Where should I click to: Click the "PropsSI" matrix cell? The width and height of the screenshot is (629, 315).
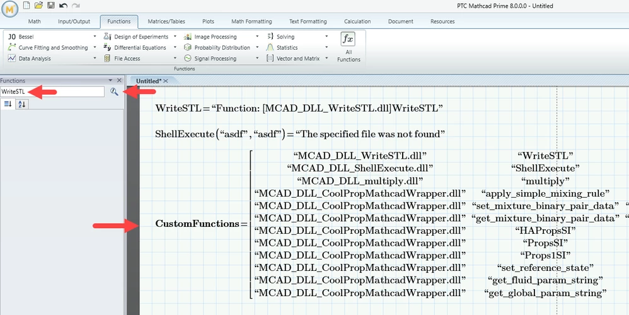click(x=545, y=243)
